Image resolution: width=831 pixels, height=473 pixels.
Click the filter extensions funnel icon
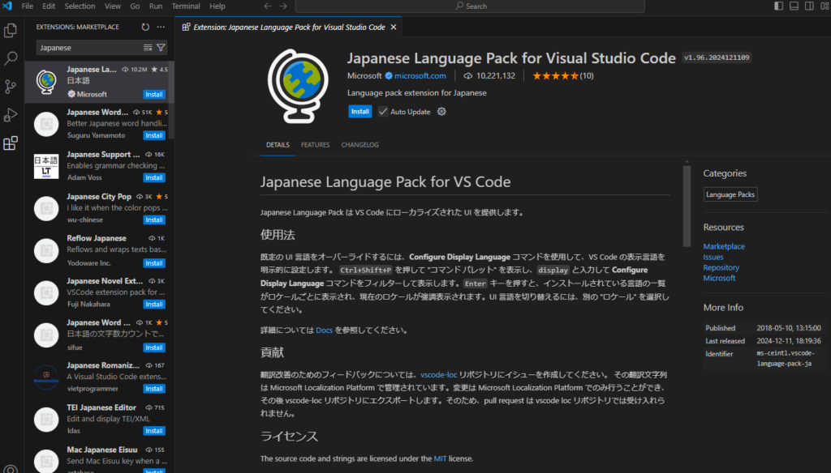click(161, 48)
